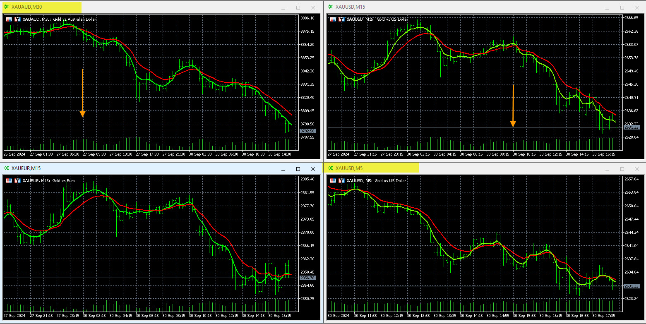Image resolution: width=646 pixels, height=324 pixels.
Task: Maximize the XAUEUR,M15 chart window
Action: tap(298, 169)
